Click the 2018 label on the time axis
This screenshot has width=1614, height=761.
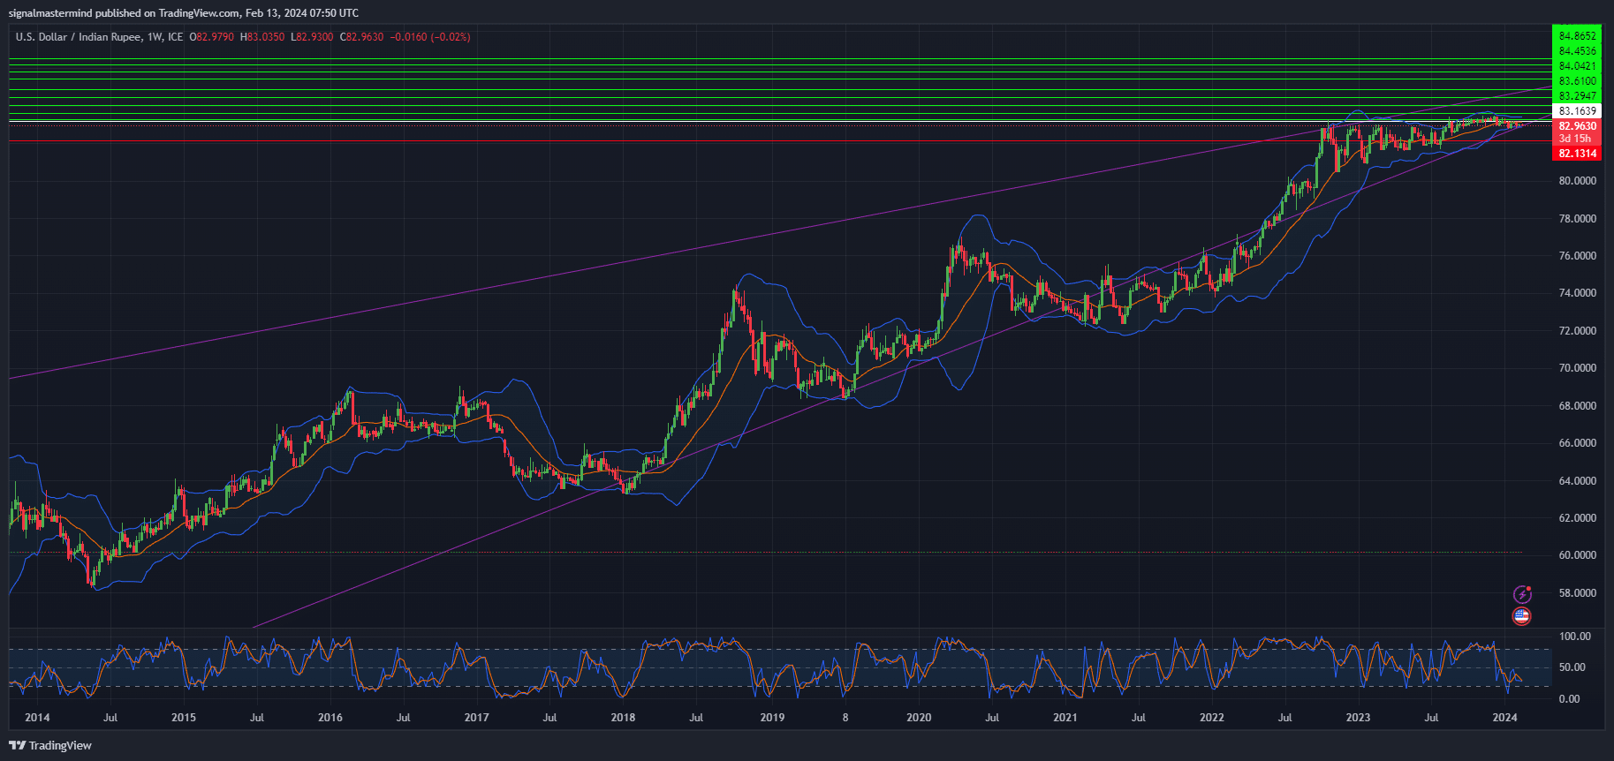pos(623,718)
